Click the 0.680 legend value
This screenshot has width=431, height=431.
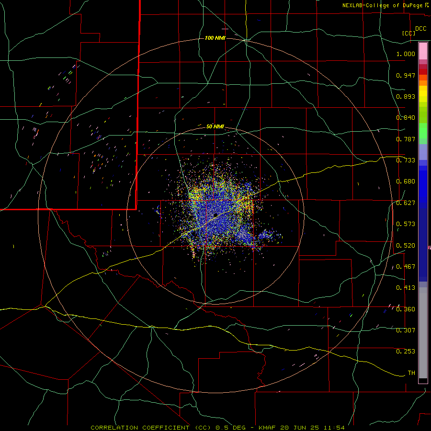(406, 181)
